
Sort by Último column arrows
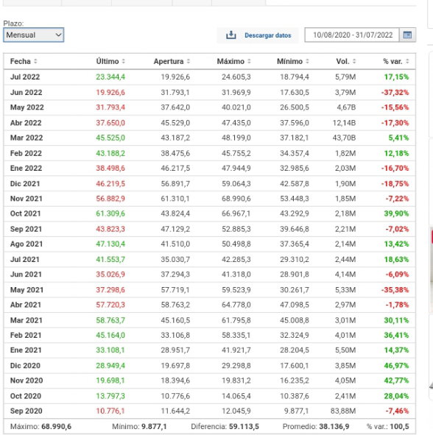[x=123, y=61]
